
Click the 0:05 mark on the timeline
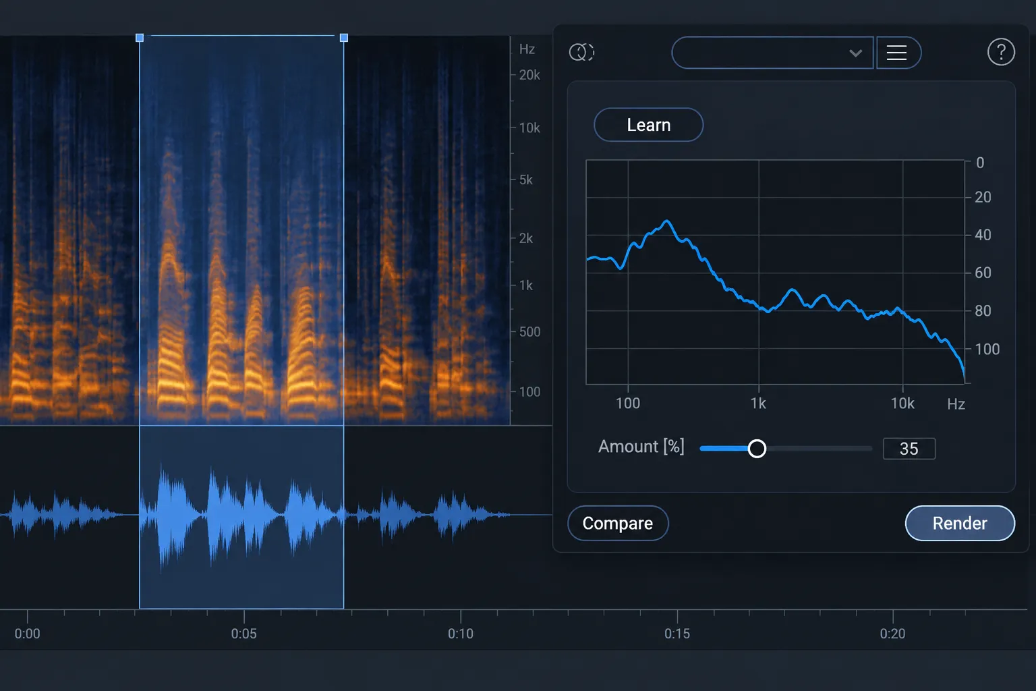[x=243, y=634]
